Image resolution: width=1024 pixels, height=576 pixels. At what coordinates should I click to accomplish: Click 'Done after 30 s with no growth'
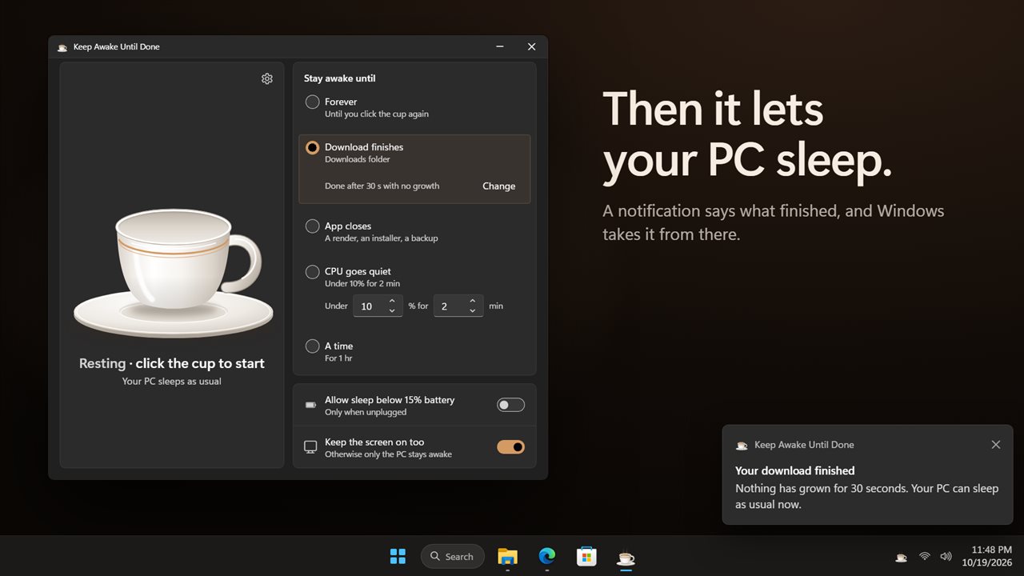click(x=382, y=186)
